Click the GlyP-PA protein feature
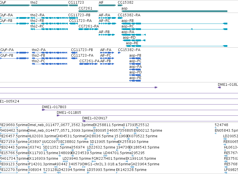Viewport: 238px width, 174px height. tap(15, 53)
